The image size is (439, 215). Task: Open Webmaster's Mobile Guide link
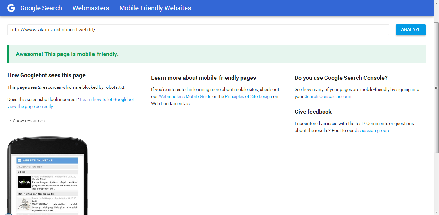185,96
